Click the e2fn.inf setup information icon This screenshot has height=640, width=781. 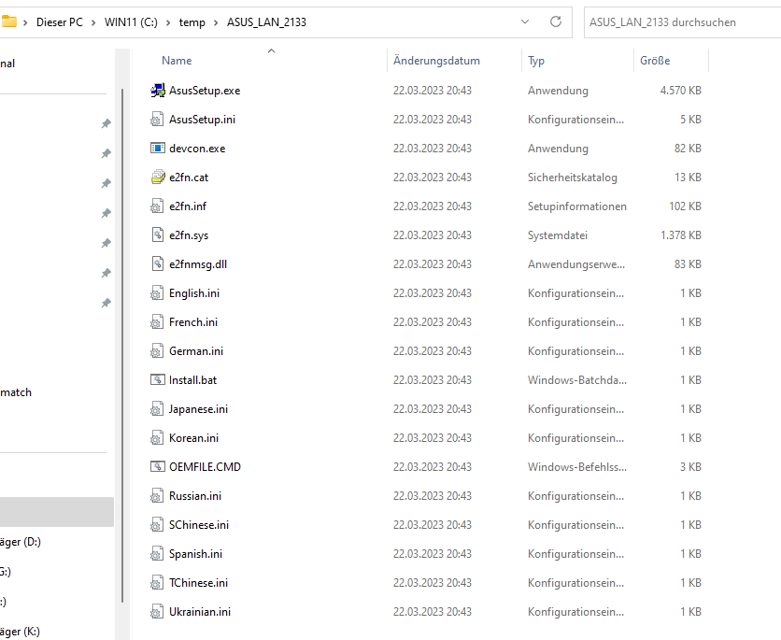157,206
